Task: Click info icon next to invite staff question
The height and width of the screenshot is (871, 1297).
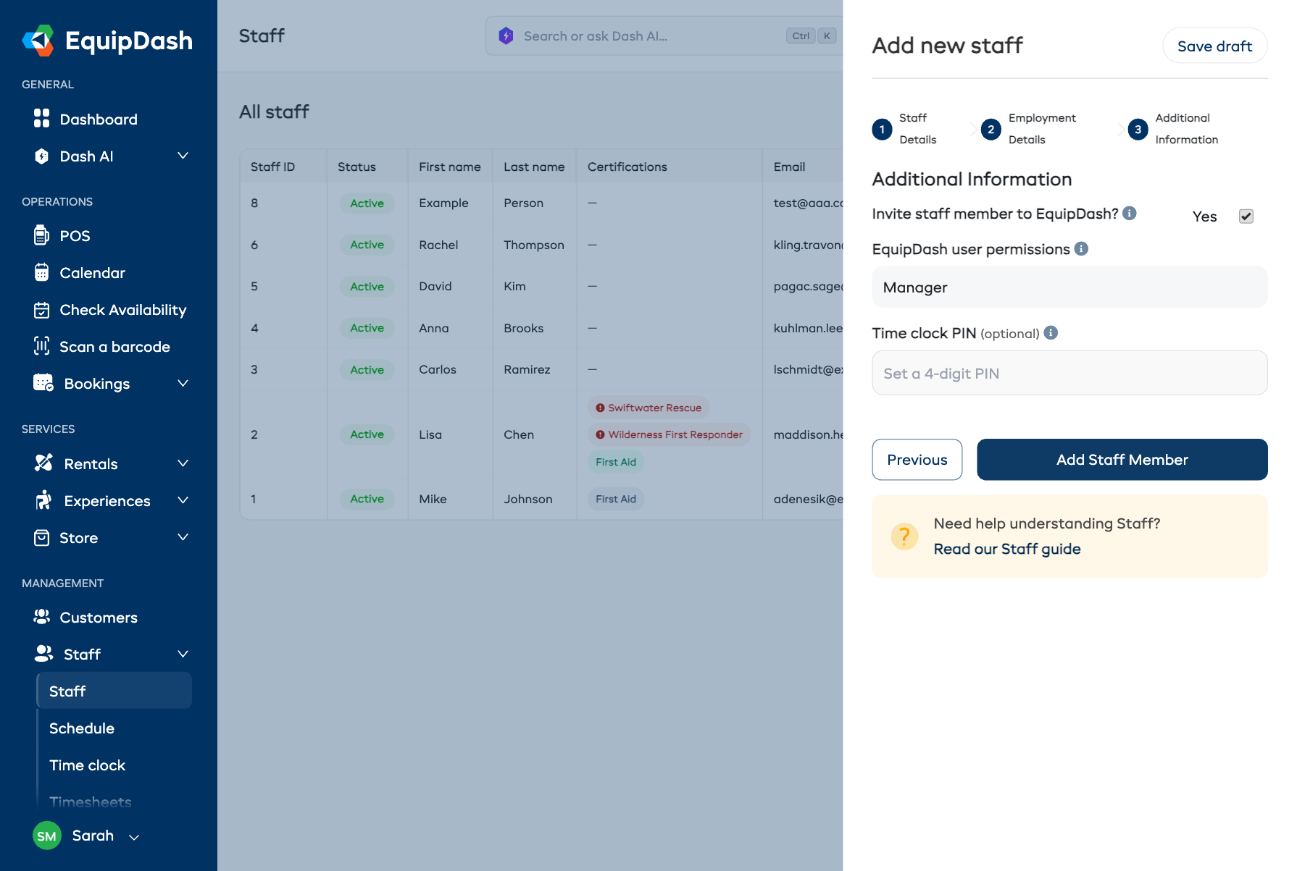Action: point(1129,213)
